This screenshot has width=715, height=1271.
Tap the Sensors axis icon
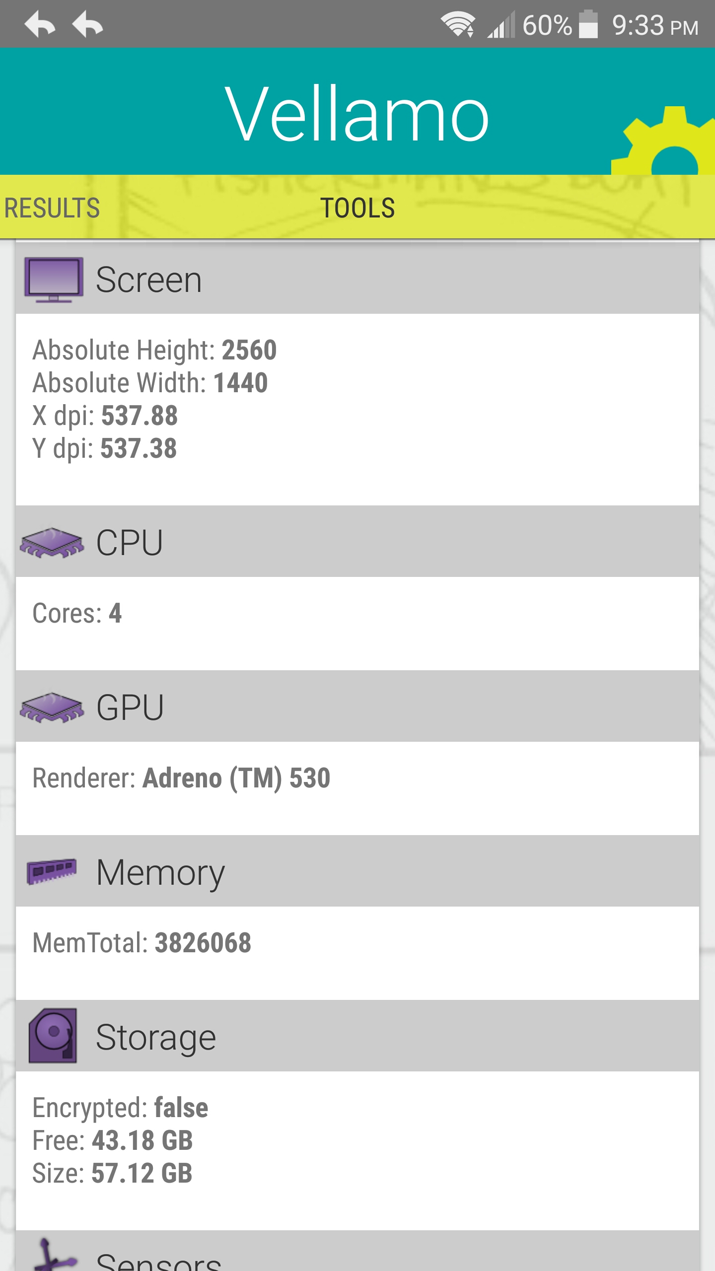click(53, 1256)
